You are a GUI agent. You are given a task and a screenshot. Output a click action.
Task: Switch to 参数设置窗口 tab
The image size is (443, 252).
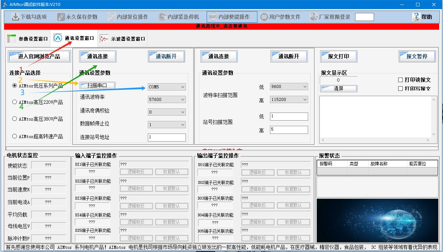28,39
